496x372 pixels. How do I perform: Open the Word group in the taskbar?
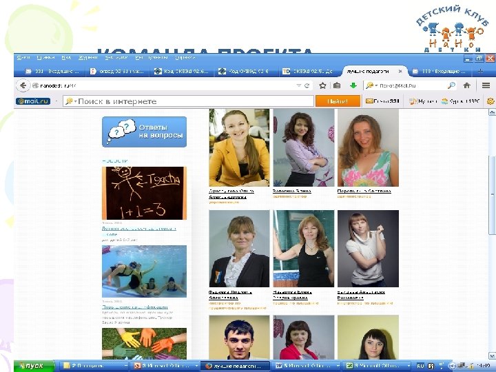click(x=307, y=366)
